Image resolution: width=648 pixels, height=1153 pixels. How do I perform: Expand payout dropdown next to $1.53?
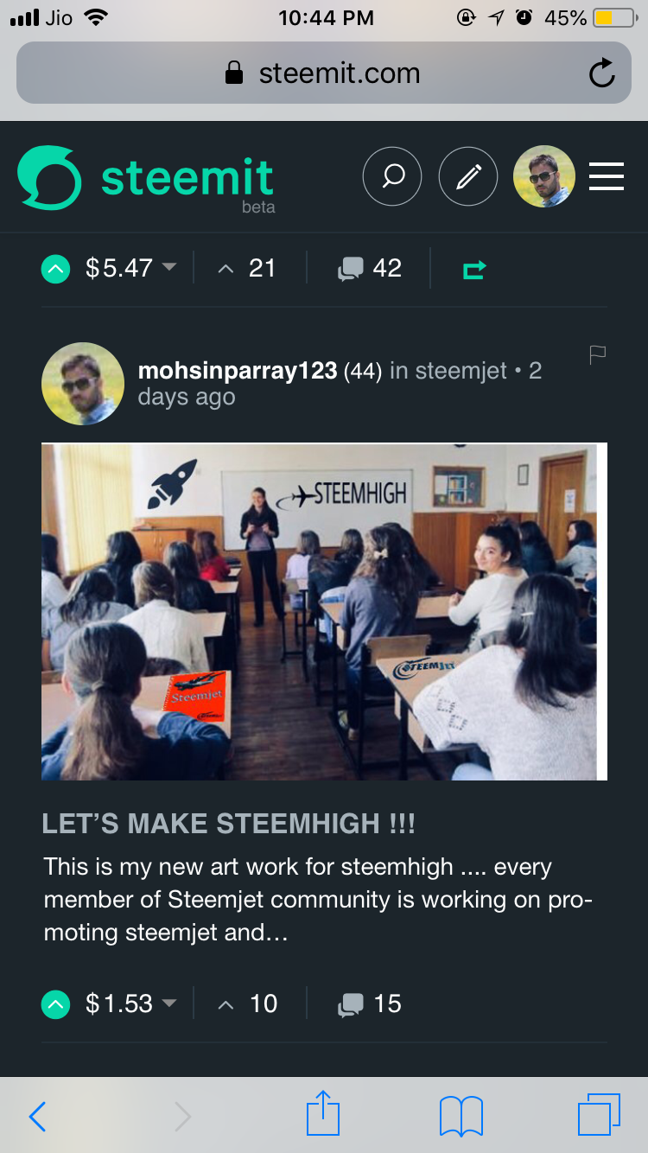pos(169,1003)
